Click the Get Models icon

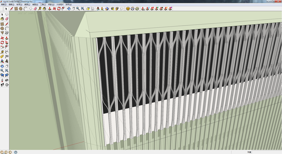pos(112,9)
